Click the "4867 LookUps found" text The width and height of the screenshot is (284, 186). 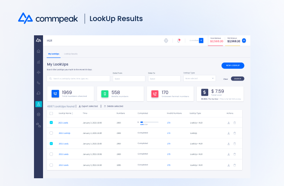61,106
